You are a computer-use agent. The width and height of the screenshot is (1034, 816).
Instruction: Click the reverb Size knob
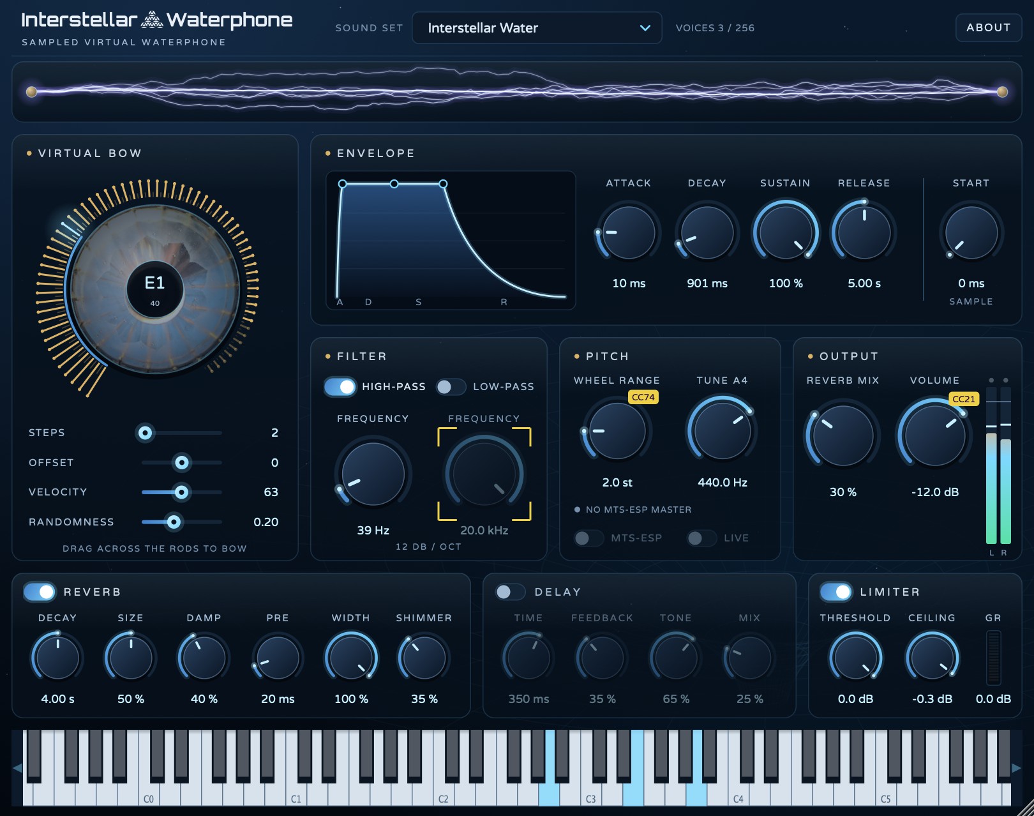[x=131, y=657]
